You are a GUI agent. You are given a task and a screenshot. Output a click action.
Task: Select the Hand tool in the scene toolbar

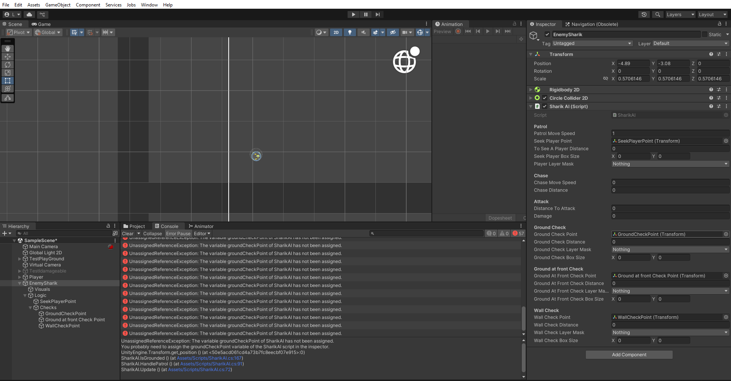(x=8, y=48)
